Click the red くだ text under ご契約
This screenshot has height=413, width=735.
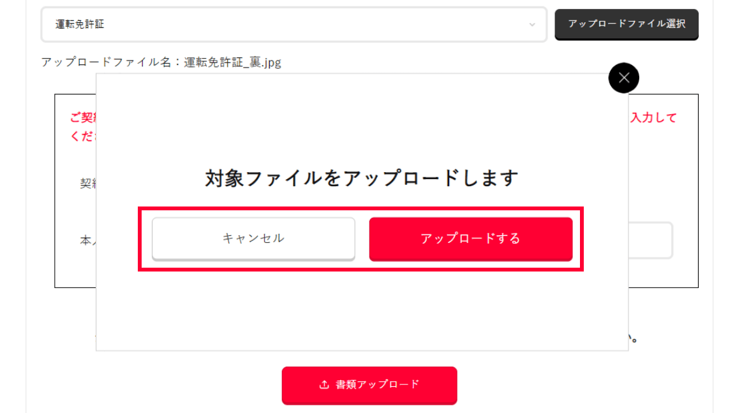tap(83, 136)
